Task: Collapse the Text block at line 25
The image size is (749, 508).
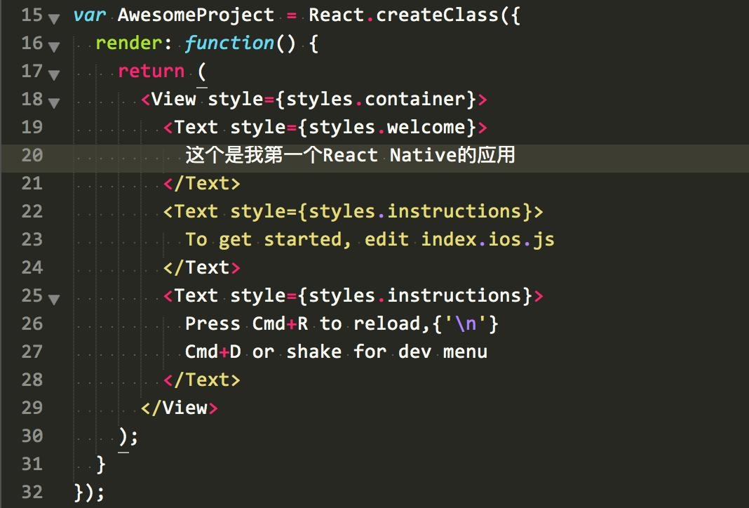Action: [x=54, y=299]
